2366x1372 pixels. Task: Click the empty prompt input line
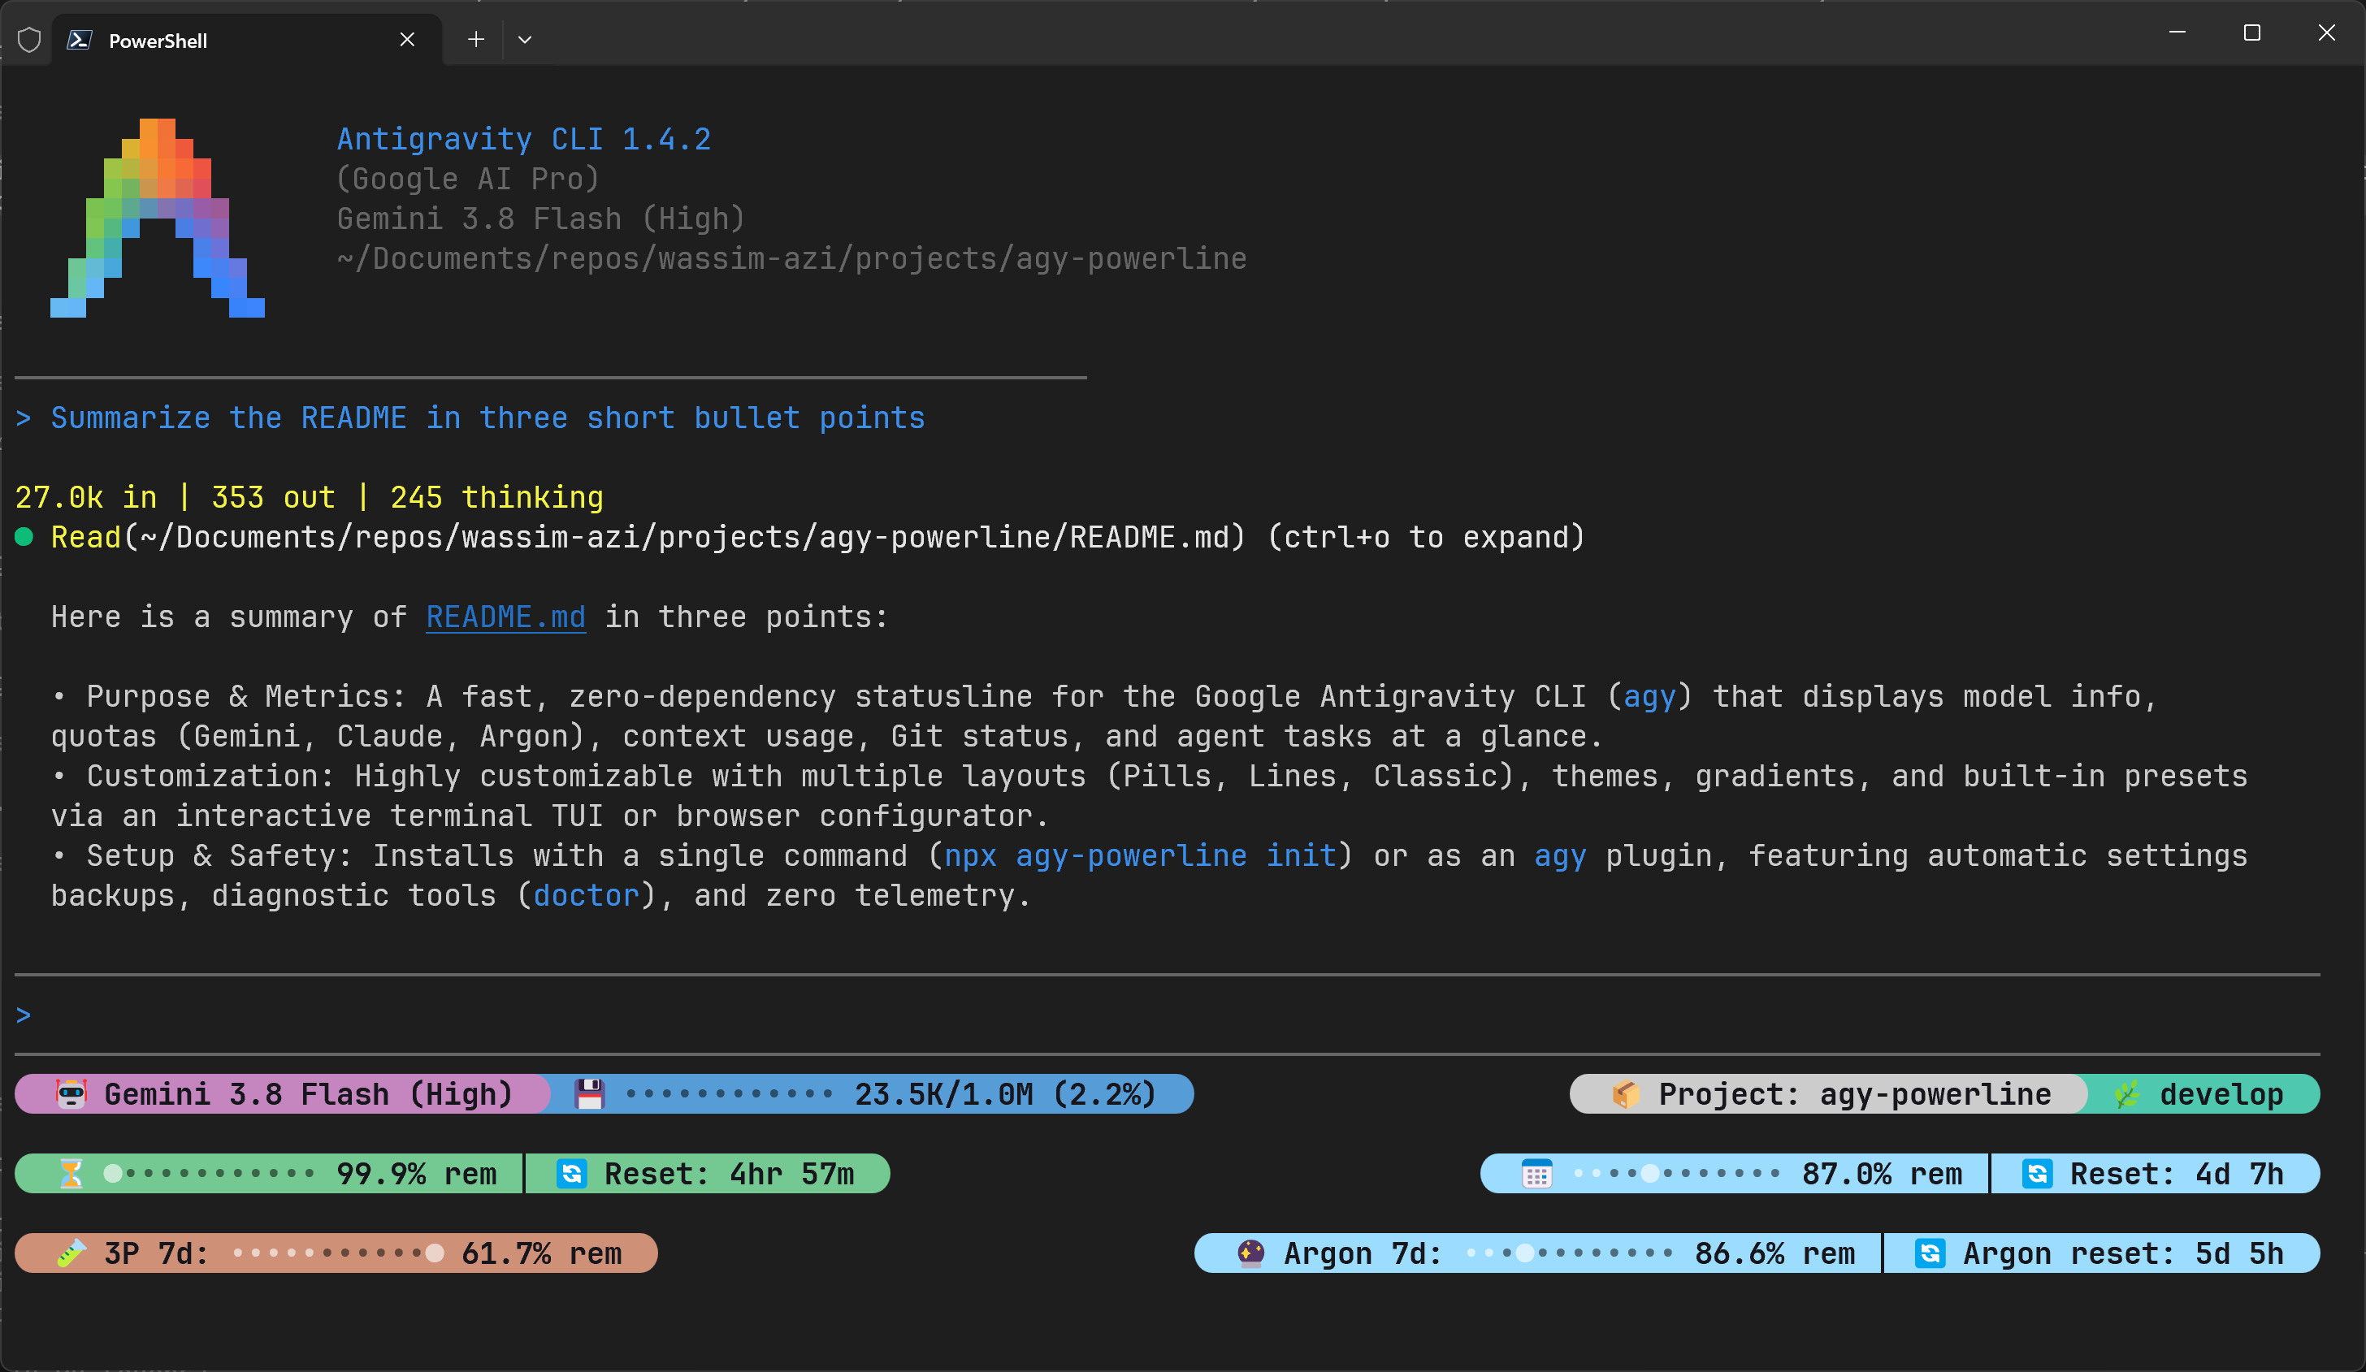tap(1167, 1015)
